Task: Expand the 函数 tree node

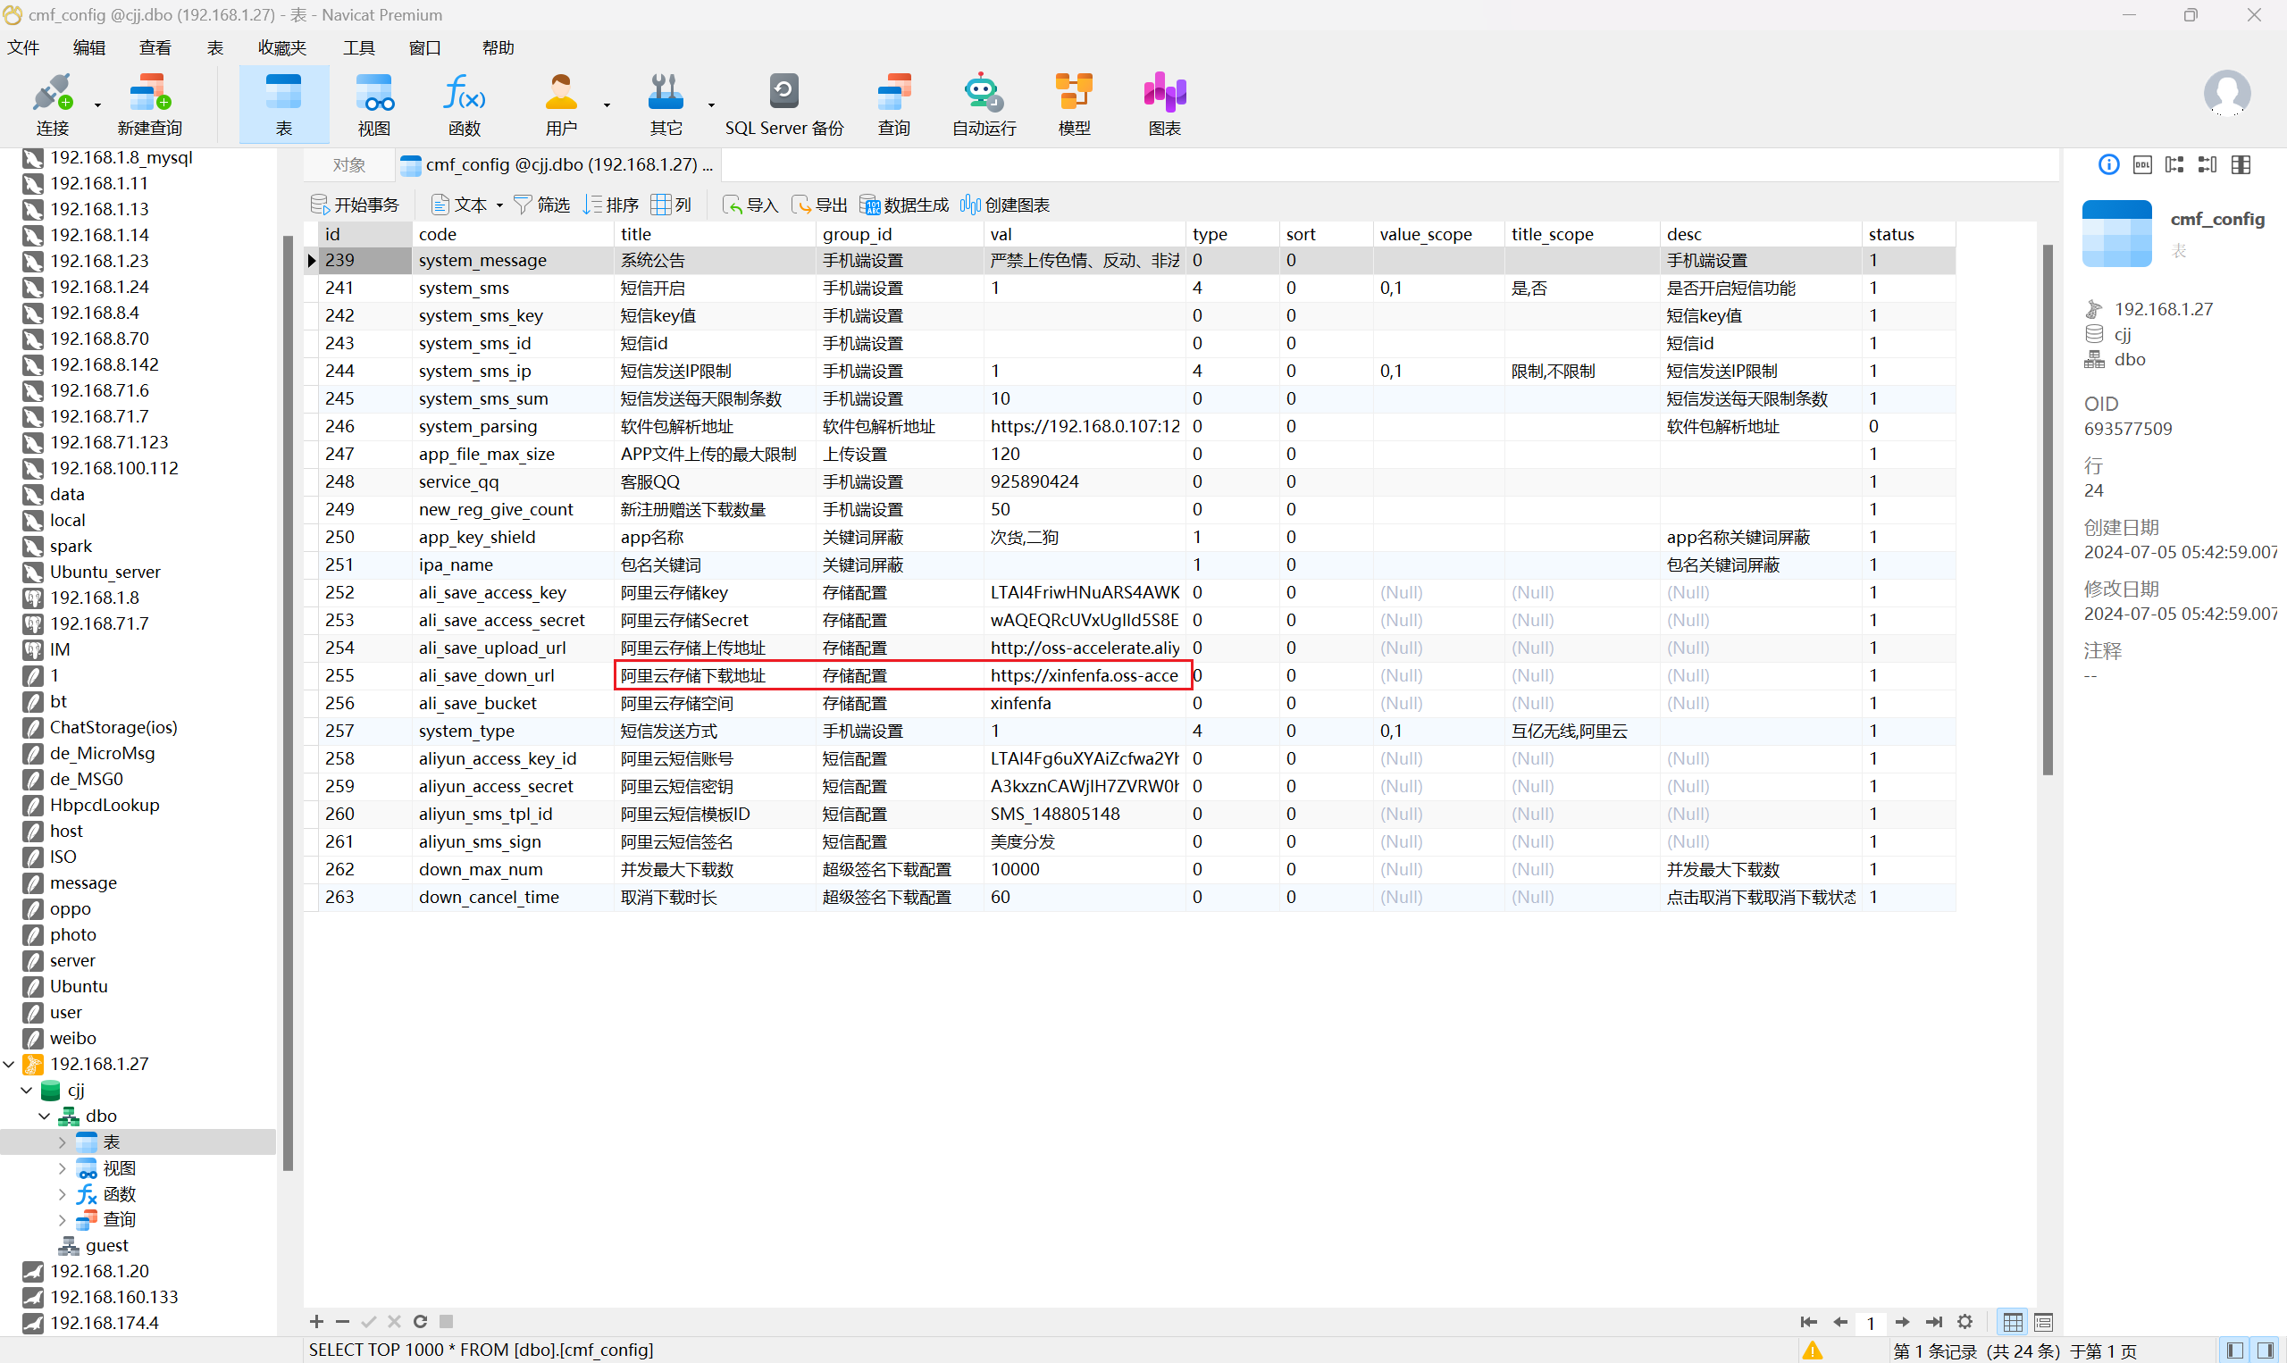Action: point(62,1194)
